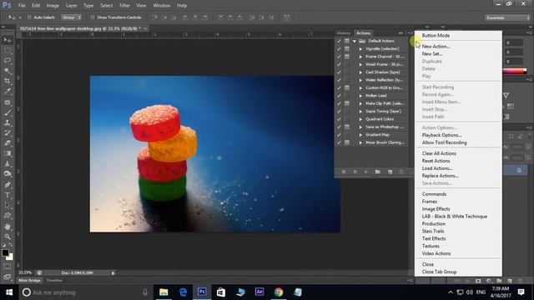Viewport: 534px width, 300px height.
Task: Open the Essentials workspace dropdown
Action: pyautogui.click(x=507, y=17)
